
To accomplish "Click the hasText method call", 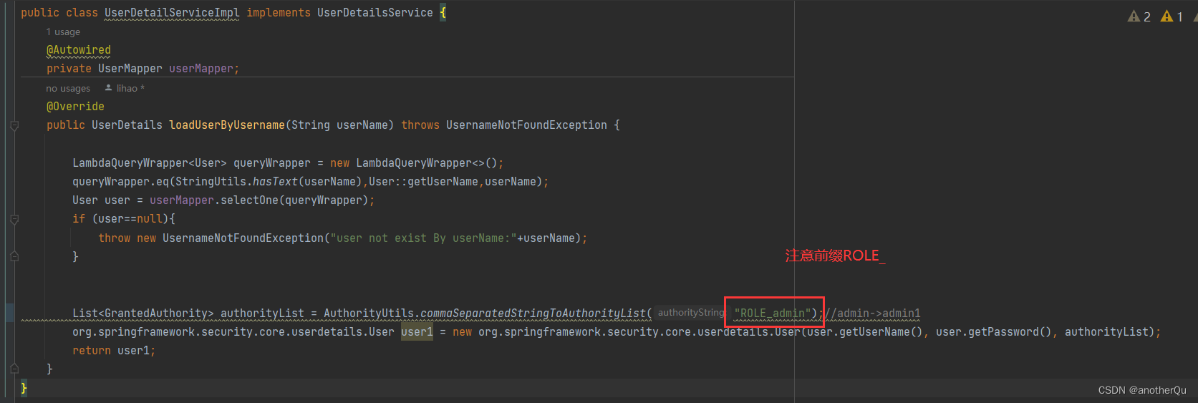I will click(x=275, y=182).
